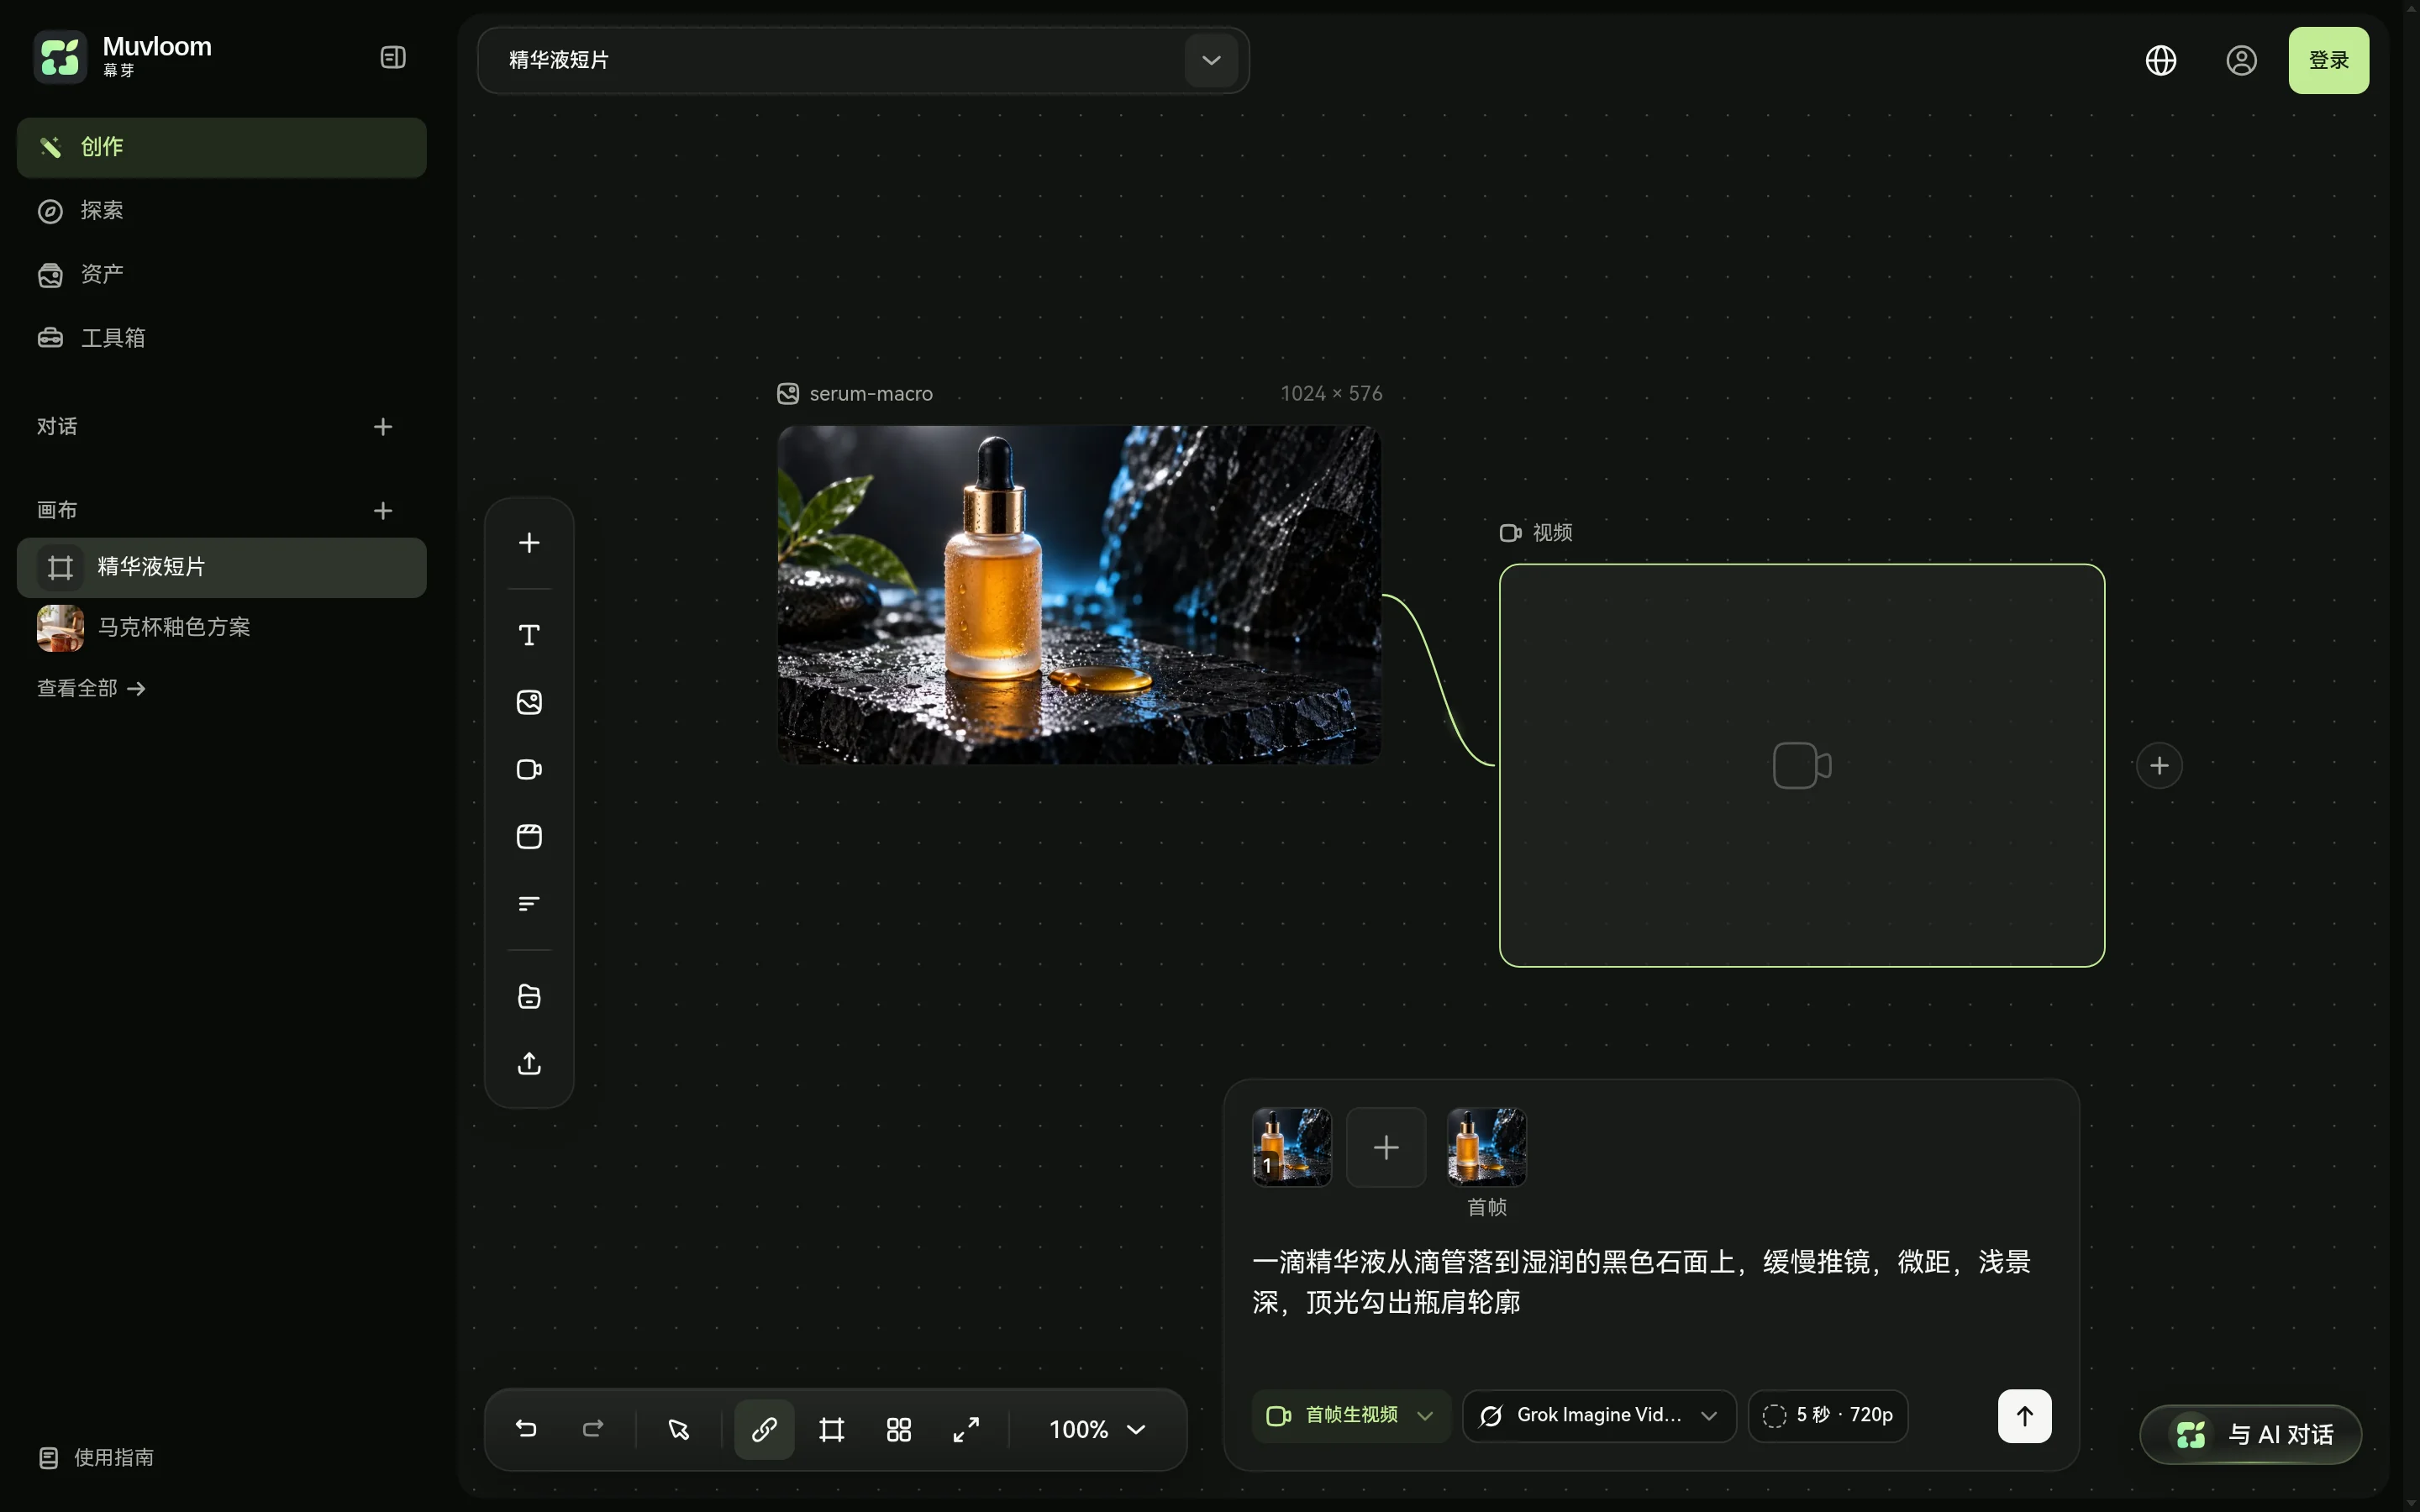Select the 精华液短片 canvas item
Image resolution: width=2420 pixels, height=1512 pixels.
[x=222, y=568]
